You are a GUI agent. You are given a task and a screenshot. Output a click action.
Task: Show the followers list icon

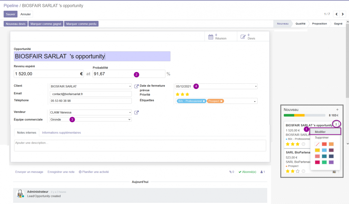(x=263, y=172)
